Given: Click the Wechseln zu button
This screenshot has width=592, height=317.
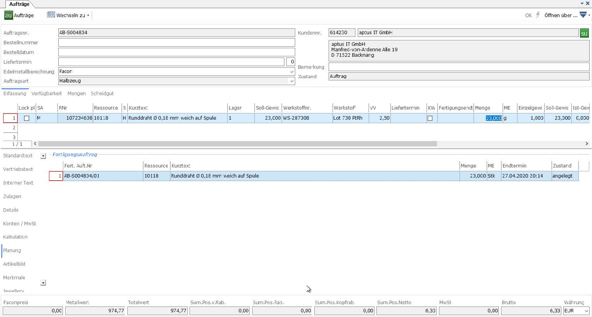Looking at the screenshot, I should 71,16.
